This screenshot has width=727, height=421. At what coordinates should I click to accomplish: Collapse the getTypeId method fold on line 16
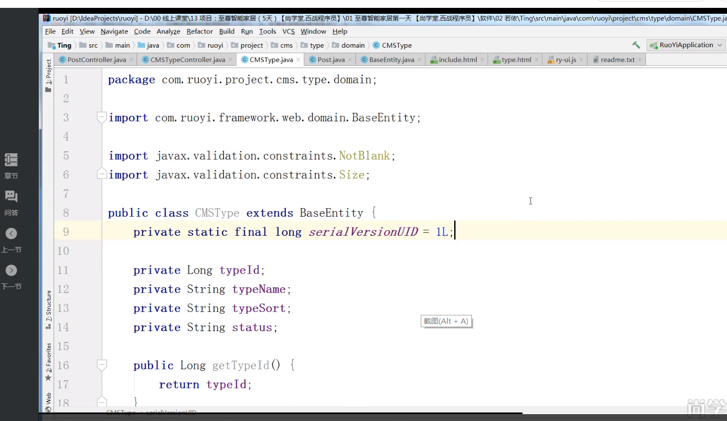click(x=102, y=365)
